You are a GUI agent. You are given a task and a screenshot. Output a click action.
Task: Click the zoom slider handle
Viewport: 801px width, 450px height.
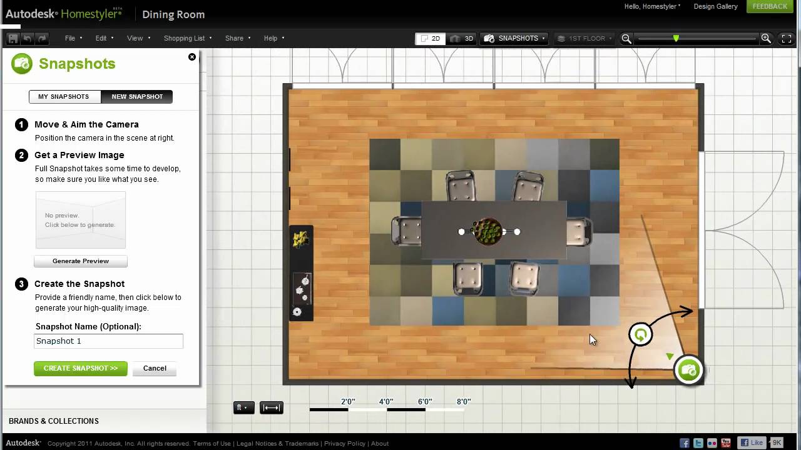676,39
